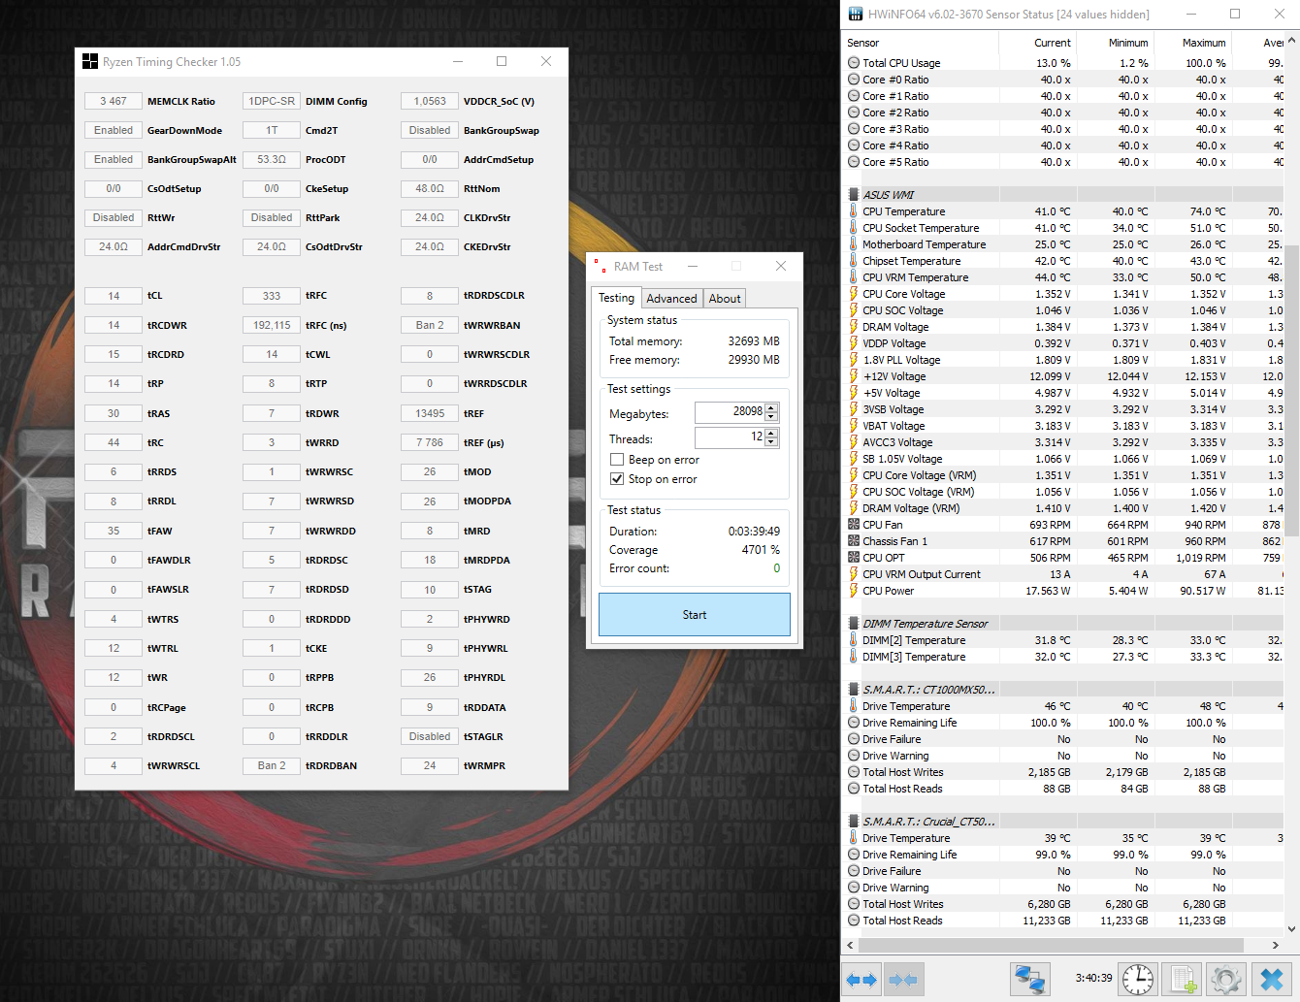
Task: Click the HWiNFO64 title bar app icon
Action: pyautogui.click(x=856, y=15)
